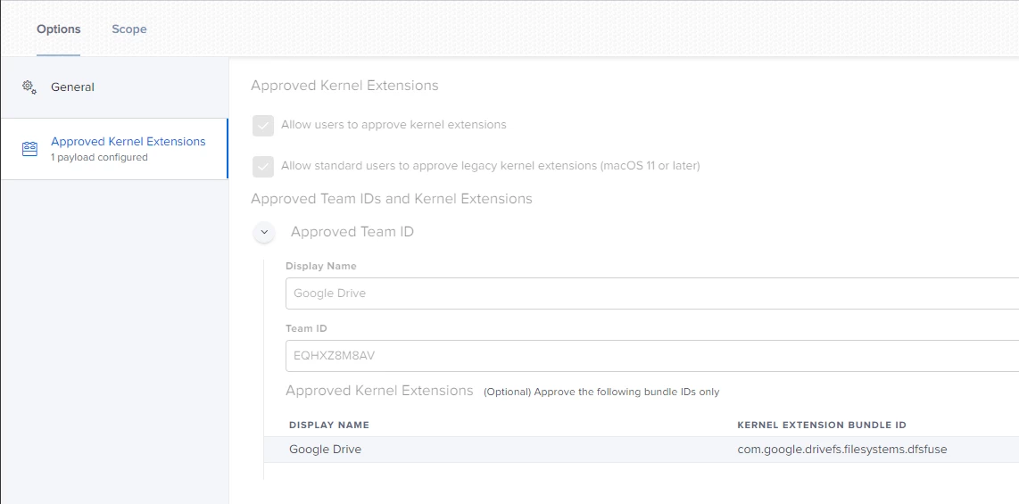The height and width of the screenshot is (504, 1019).
Task: Click the 'Approved Team IDs and Kernel Extensions' heading
Action: [392, 199]
